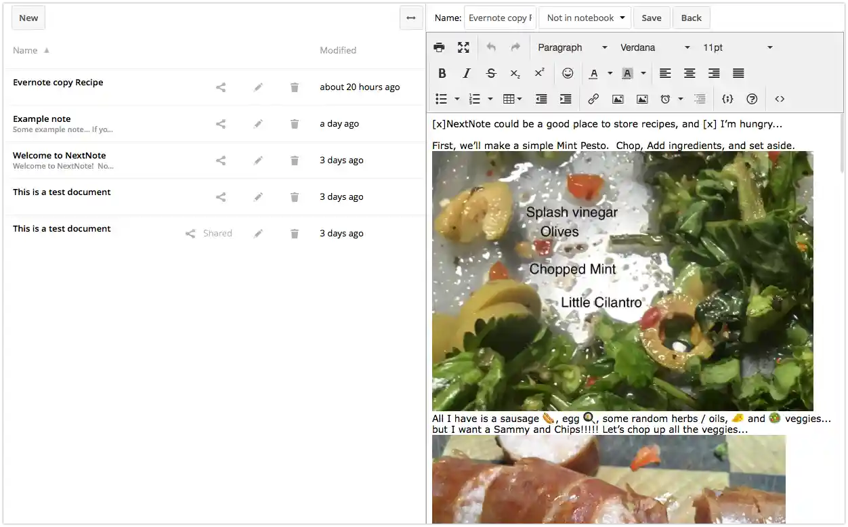
Task: Toggle italic formatting
Action: [x=467, y=73]
